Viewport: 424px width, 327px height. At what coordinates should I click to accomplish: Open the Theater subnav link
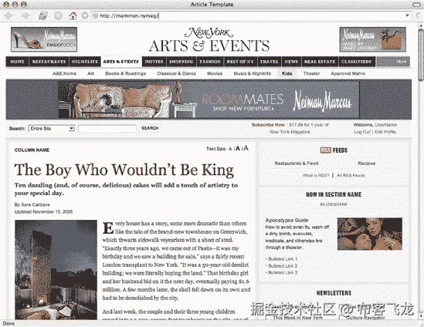[311, 73]
